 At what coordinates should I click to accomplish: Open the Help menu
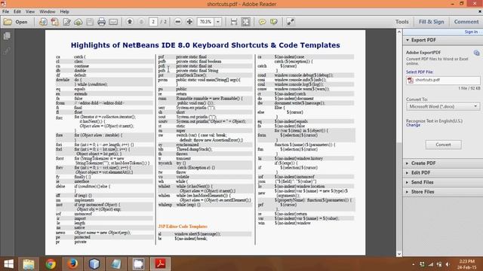(64, 12)
